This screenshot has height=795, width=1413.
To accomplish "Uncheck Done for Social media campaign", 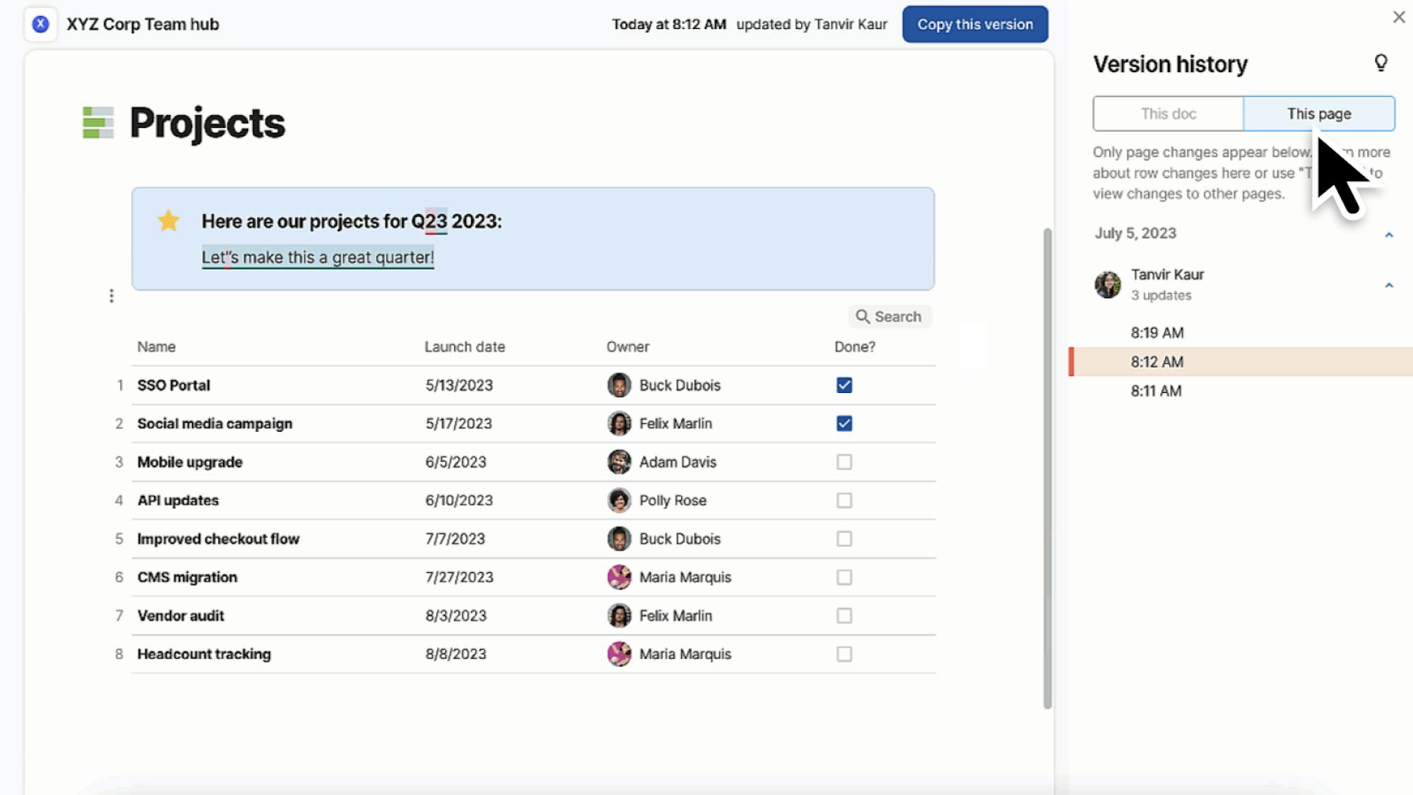I will (x=844, y=423).
